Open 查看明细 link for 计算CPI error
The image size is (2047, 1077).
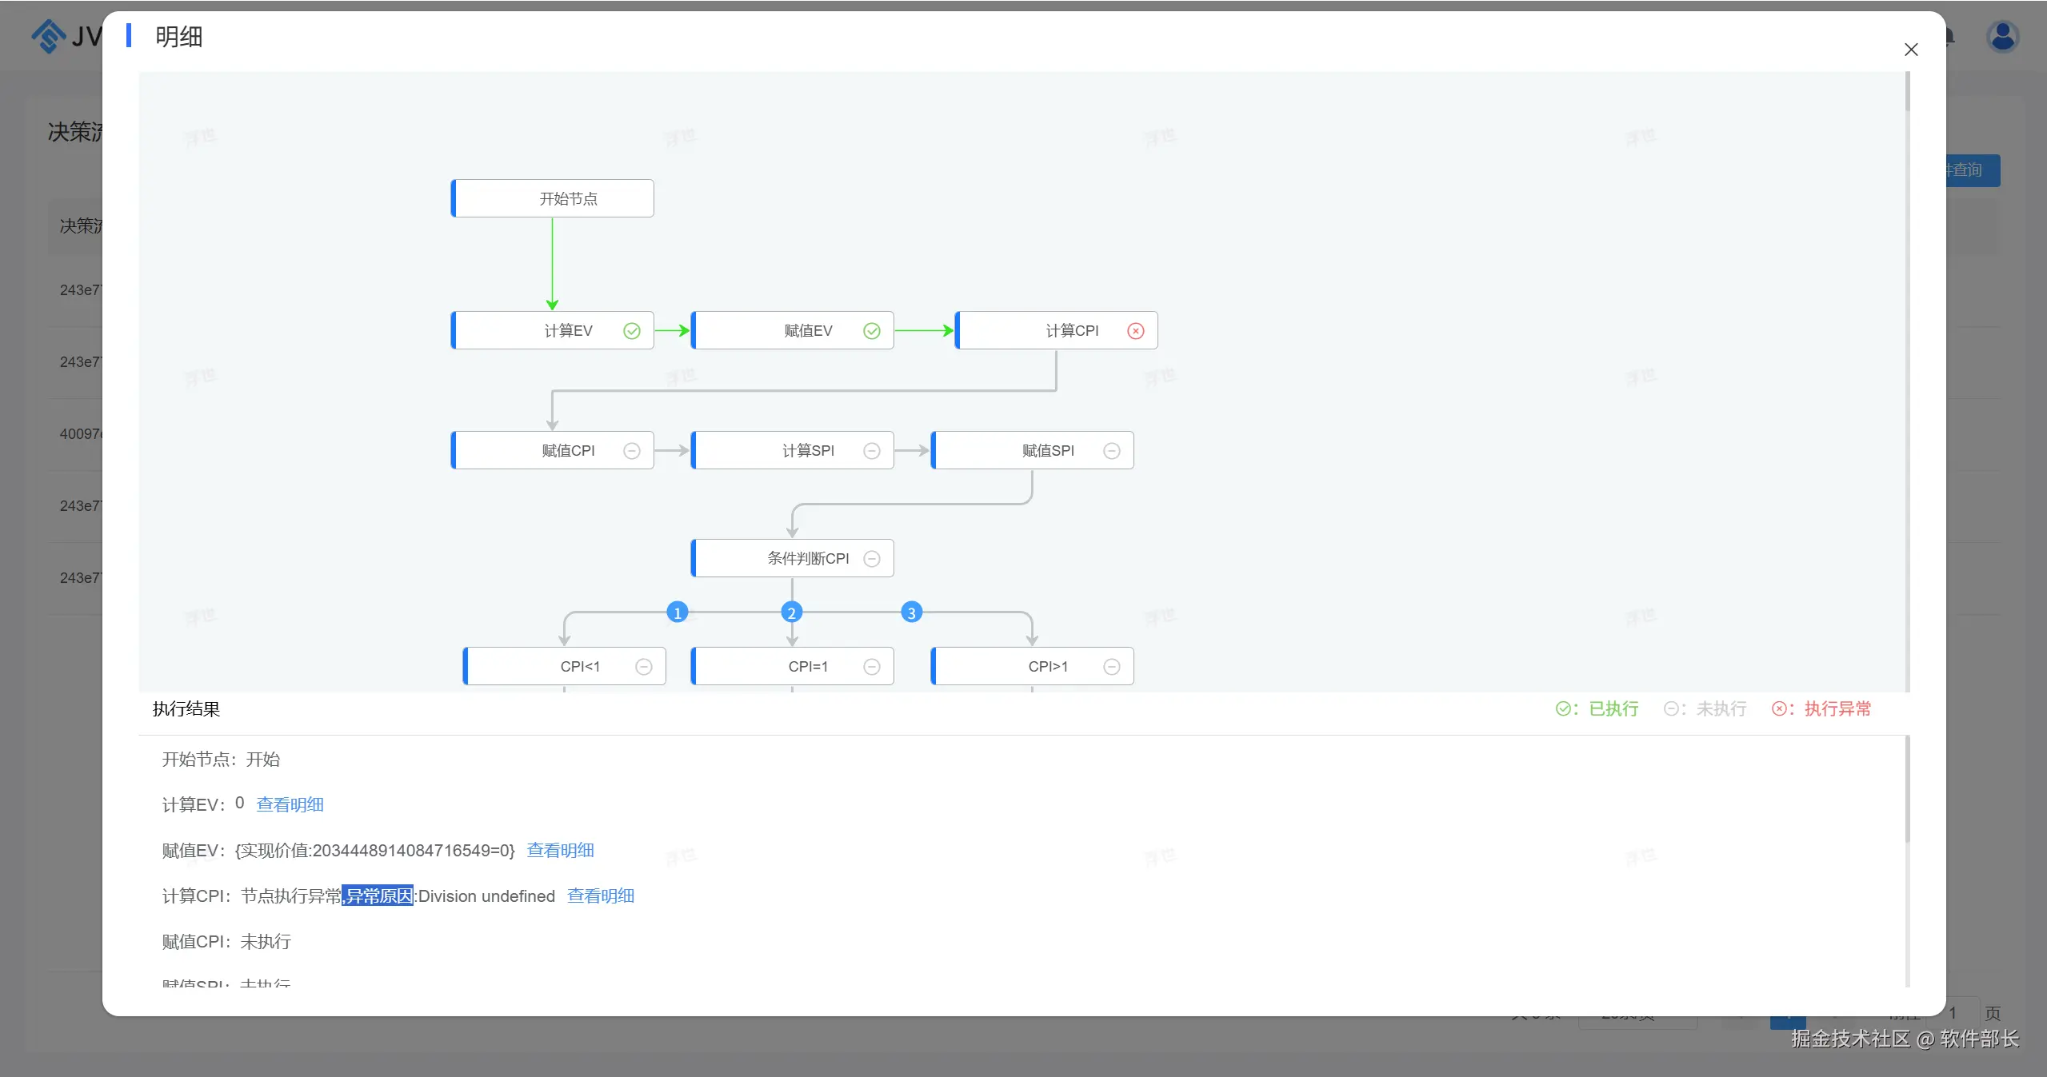pos(600,896)
